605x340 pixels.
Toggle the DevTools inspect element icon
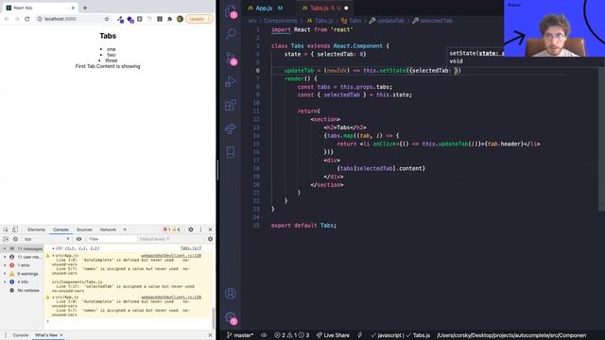(x=6, y=229)
